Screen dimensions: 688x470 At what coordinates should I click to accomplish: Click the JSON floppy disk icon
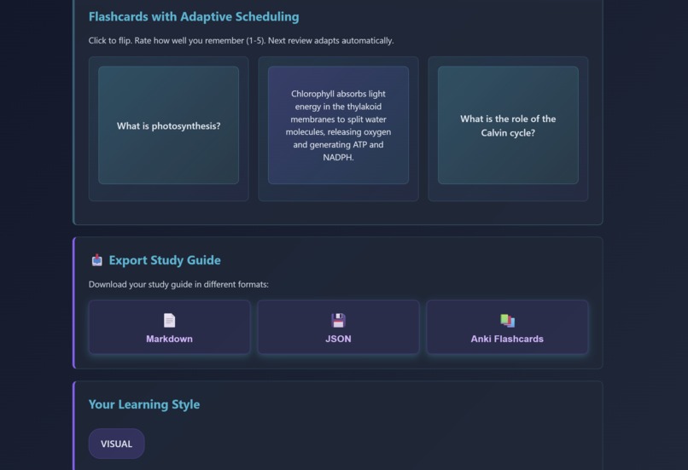338,321
